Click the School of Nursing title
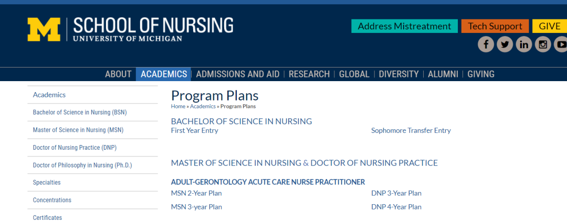This screenshot has height=223, width=567. (153, 25)
